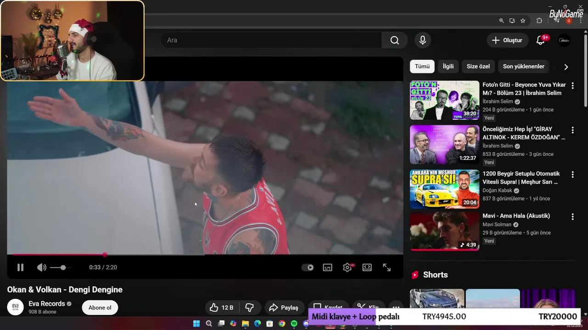Screen dimensions: 588x330
Task: Like the video with thumbs up
Action: [221, 308]
